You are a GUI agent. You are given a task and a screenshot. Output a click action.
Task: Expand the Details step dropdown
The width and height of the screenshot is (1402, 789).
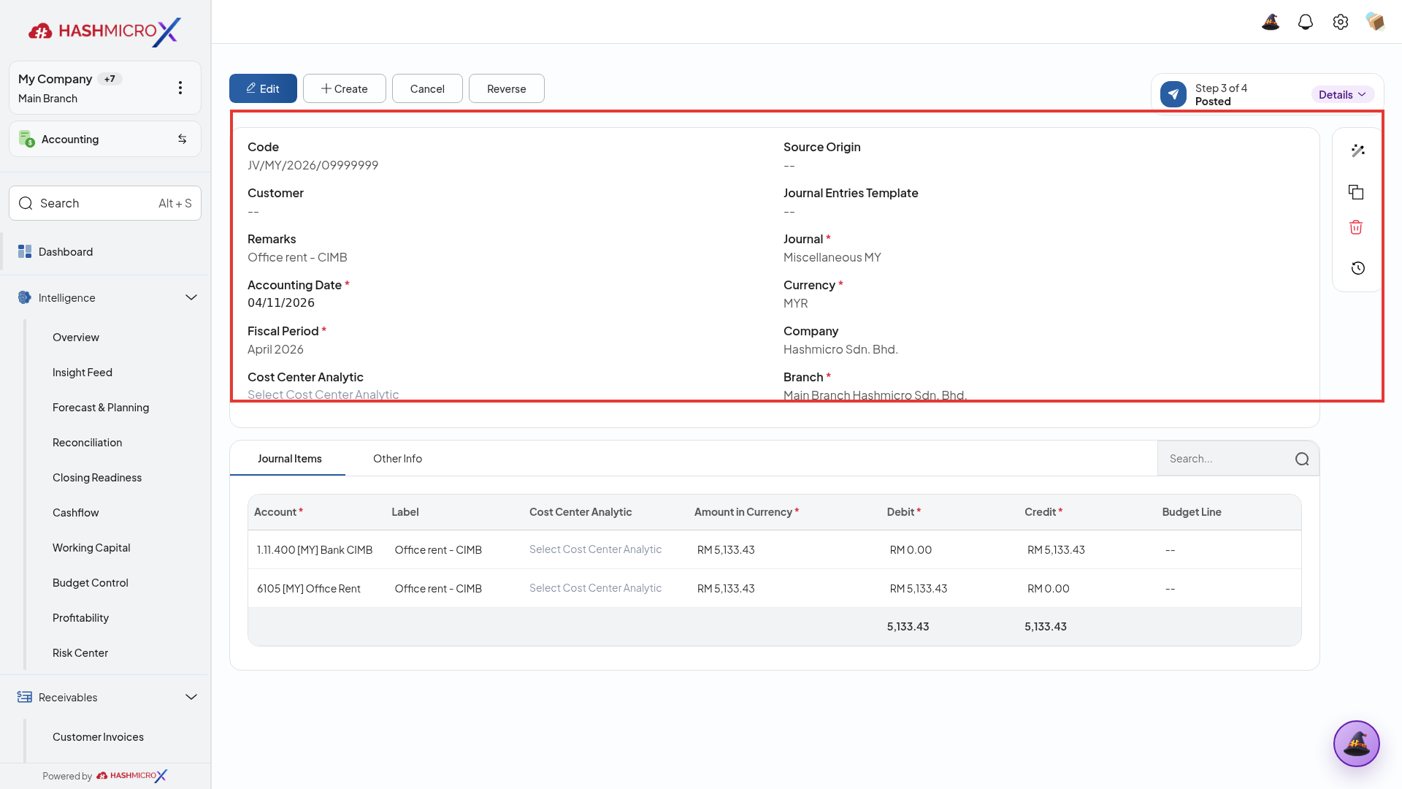[x=1342, y=94]
